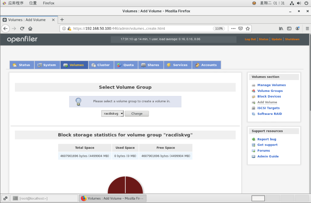Reload the page with refresh icon
311x203 pixels.
click(x=22, y=28)
